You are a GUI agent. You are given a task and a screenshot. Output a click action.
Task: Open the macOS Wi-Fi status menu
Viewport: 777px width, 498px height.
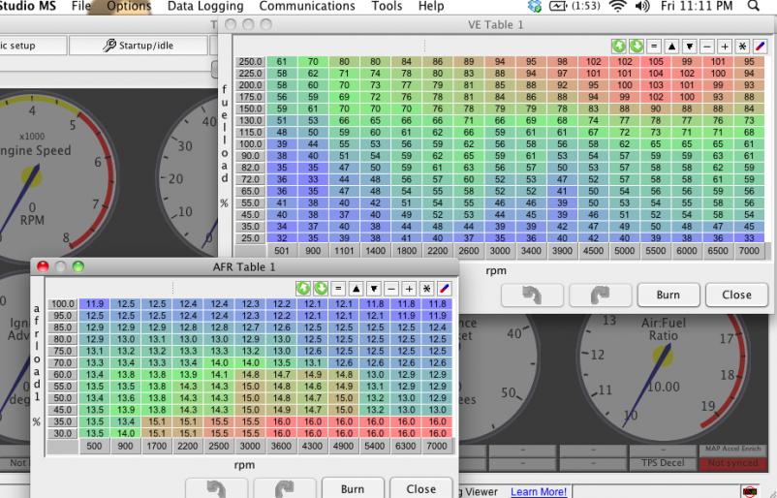click(x=616, y=7)
